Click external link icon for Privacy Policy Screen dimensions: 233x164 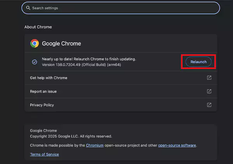209,105
